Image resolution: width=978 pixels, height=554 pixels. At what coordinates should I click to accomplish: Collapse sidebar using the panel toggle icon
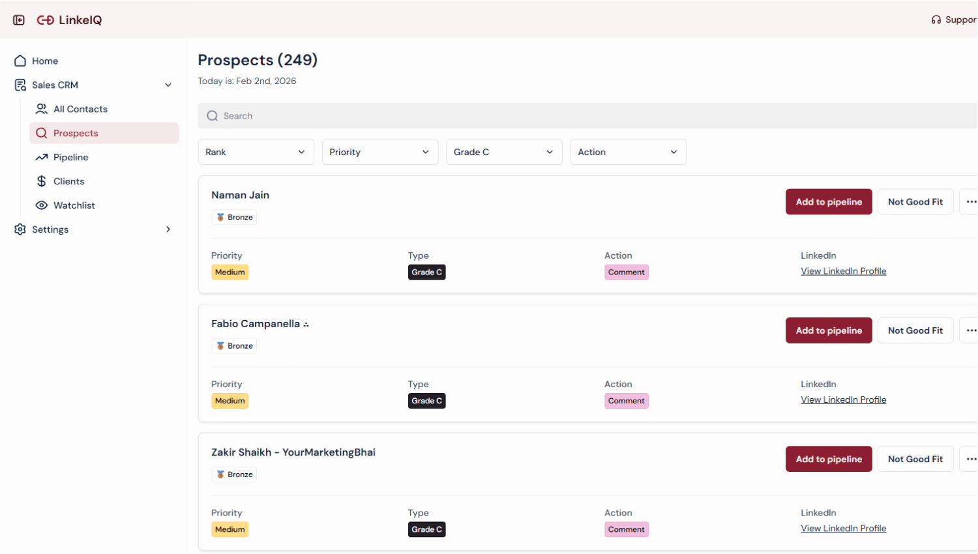coord(19,20)
